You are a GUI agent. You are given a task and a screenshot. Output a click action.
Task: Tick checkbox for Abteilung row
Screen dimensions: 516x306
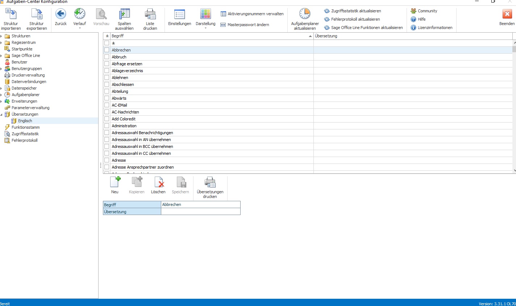click(107, 91)
